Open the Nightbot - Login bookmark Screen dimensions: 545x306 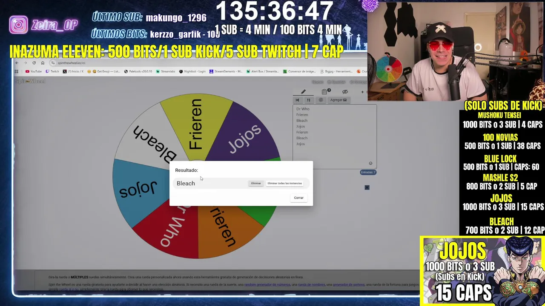pos(192,71)
